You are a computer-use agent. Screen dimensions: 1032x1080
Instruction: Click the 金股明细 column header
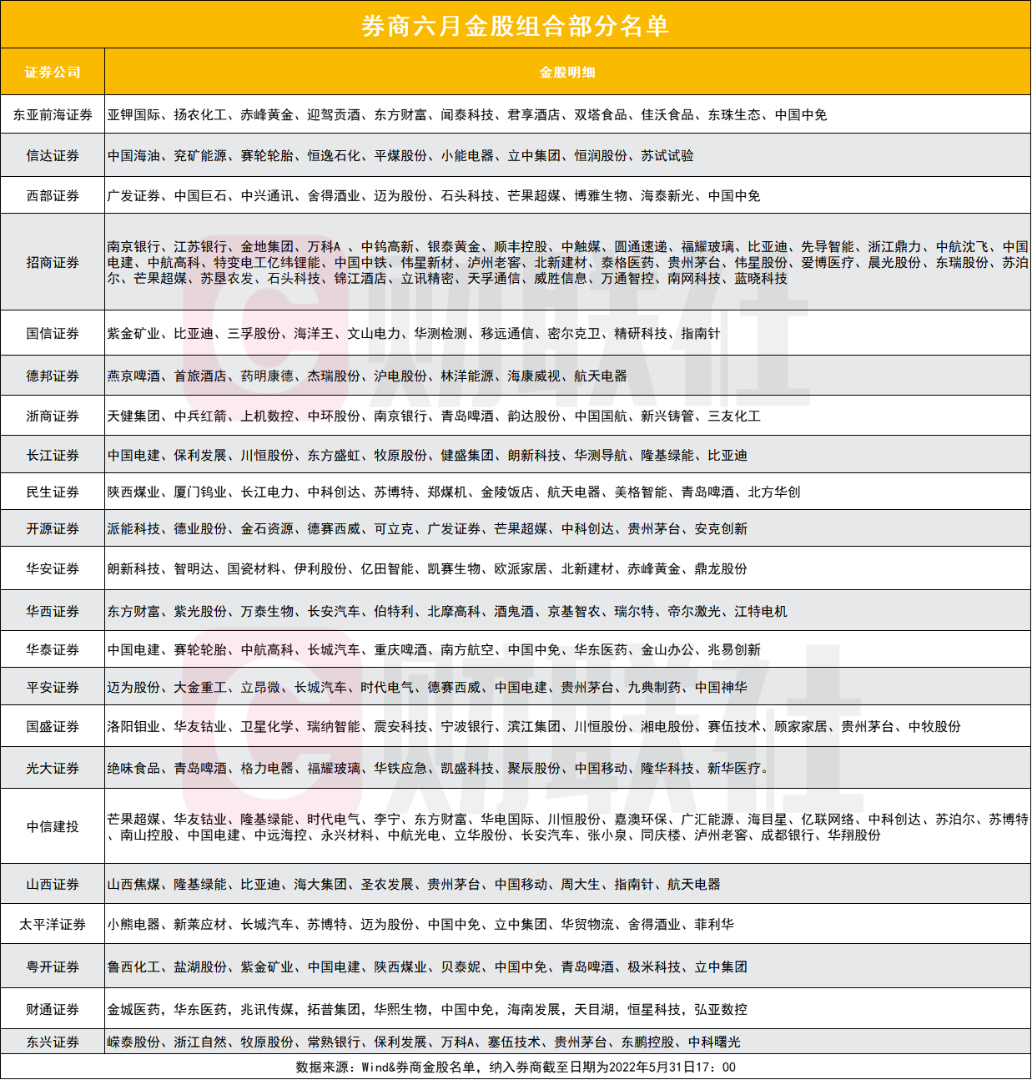(567, 72)
